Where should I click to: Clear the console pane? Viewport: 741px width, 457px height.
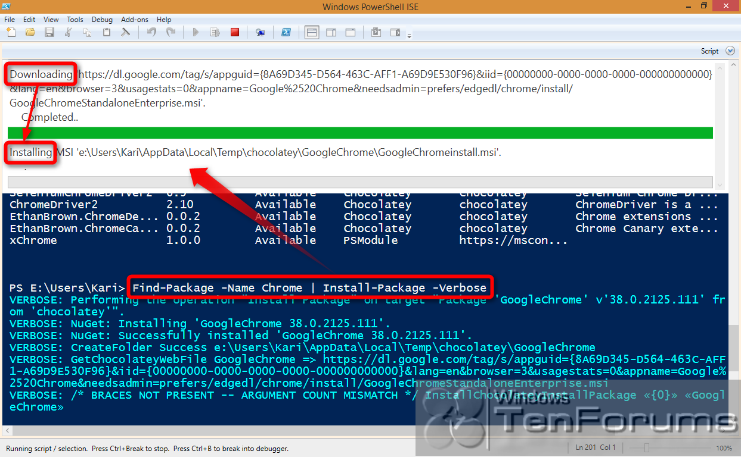coord(126,32)
